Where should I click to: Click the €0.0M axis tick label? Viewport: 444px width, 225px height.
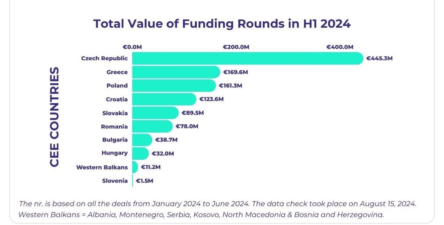(132, 47)
